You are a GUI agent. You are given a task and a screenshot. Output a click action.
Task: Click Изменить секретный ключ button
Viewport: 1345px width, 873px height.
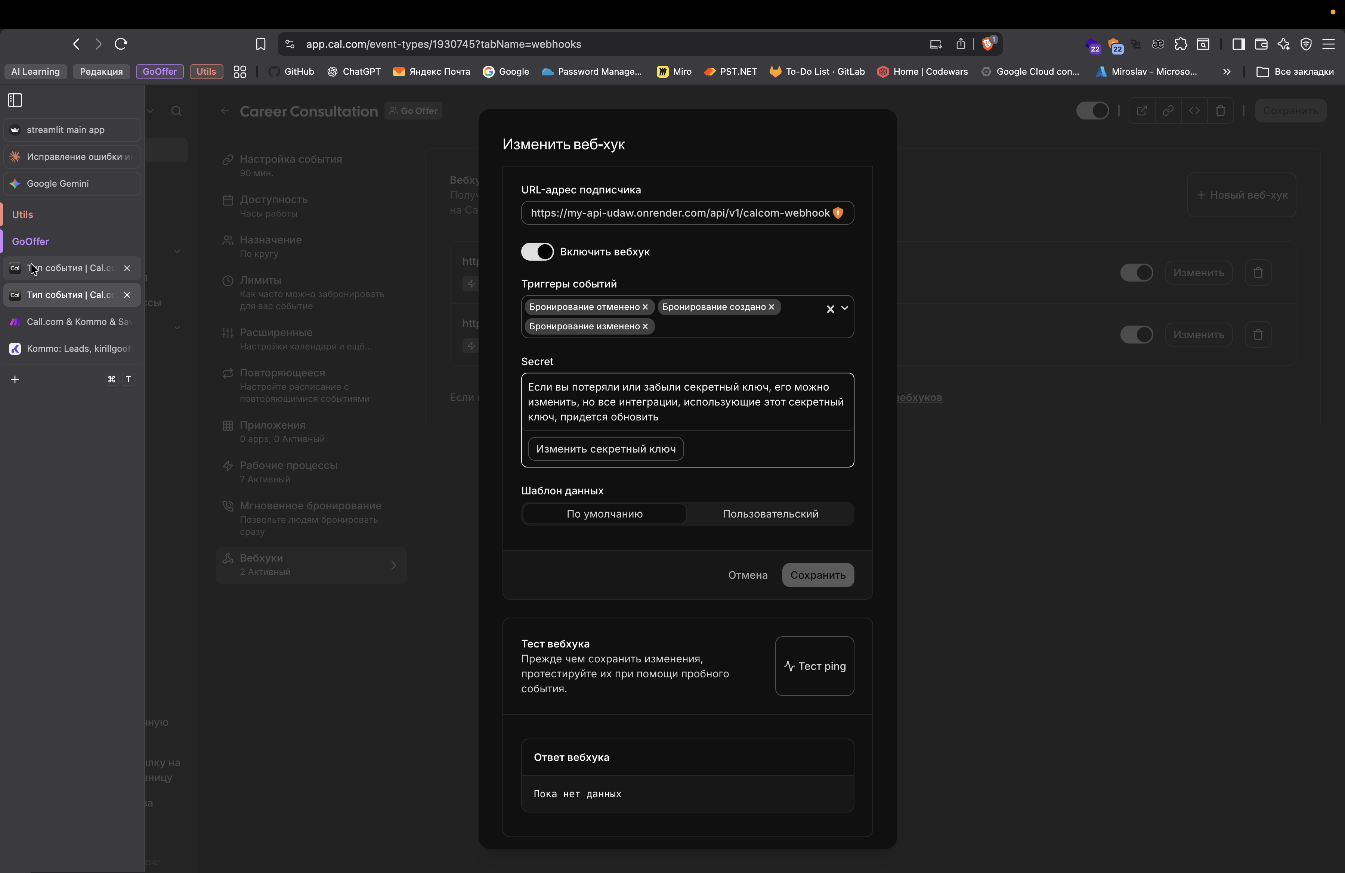[x=605, y=449]
